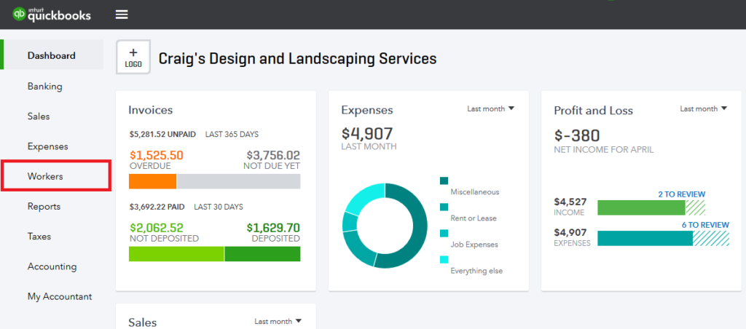Click the Job Expenses legend swatch
Image resolution: width=746 pixels, height=329 pixels.
tap(444, 234)
